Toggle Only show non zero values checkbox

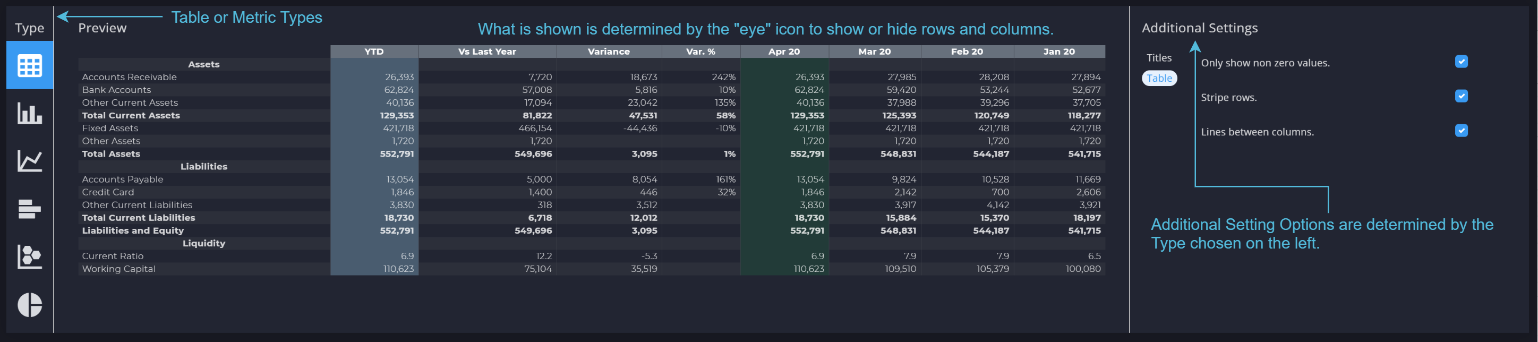point(1461,62)
